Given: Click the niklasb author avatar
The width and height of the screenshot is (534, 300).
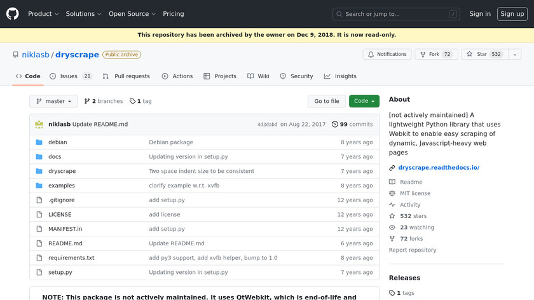Looking at the screenshot, I should point(39,124).
